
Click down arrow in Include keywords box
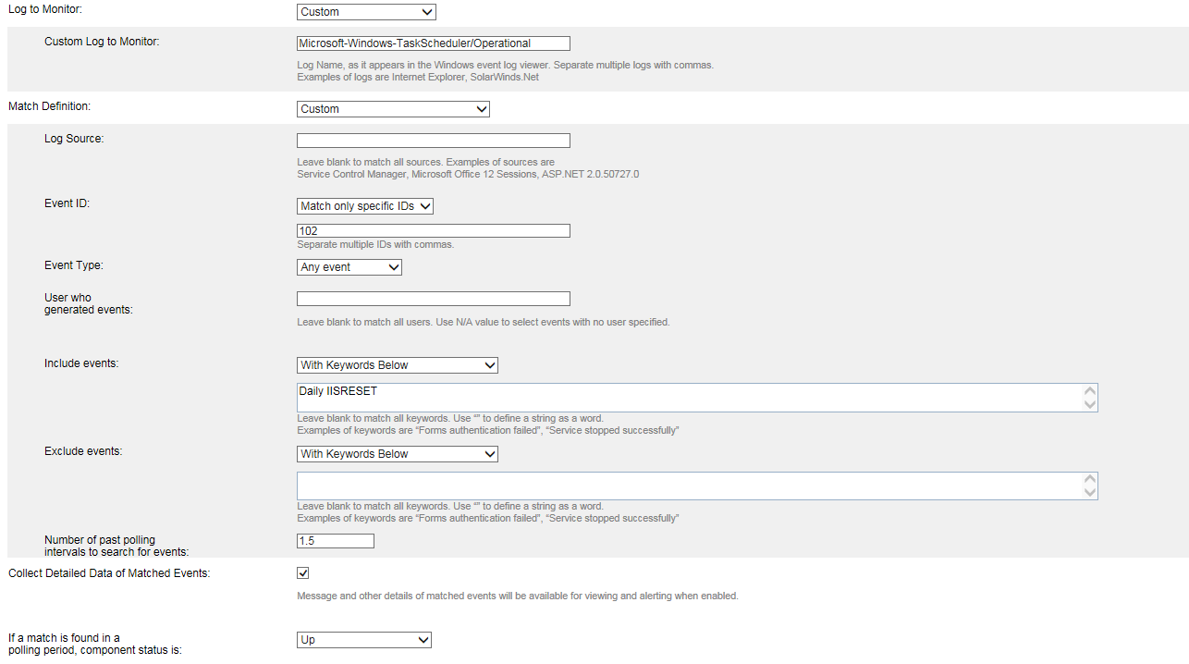pyautogui.click(x=1090, y=404)
